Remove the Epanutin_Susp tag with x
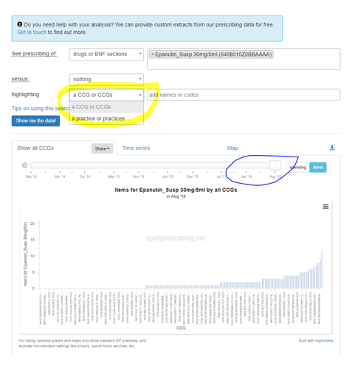 tap(153, 55)
